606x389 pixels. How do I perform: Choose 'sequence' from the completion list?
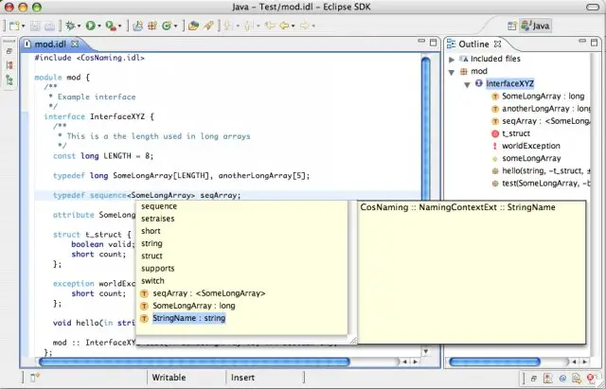tap(159, 206)
